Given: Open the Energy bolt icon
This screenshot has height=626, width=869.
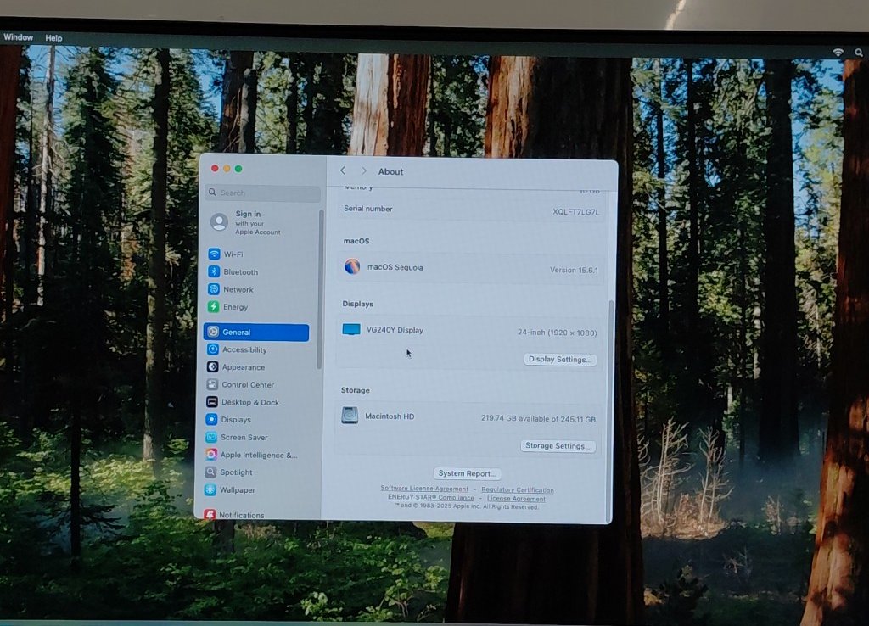Looking at the screenshot, I should (213, 306).
